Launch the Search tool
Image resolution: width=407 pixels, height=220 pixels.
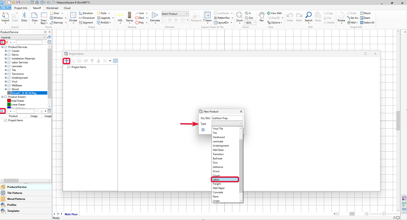point(309,17)
